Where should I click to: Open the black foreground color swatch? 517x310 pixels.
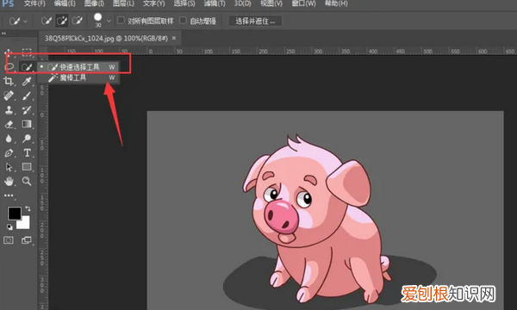pyautogui.click(x=14, y=214)
